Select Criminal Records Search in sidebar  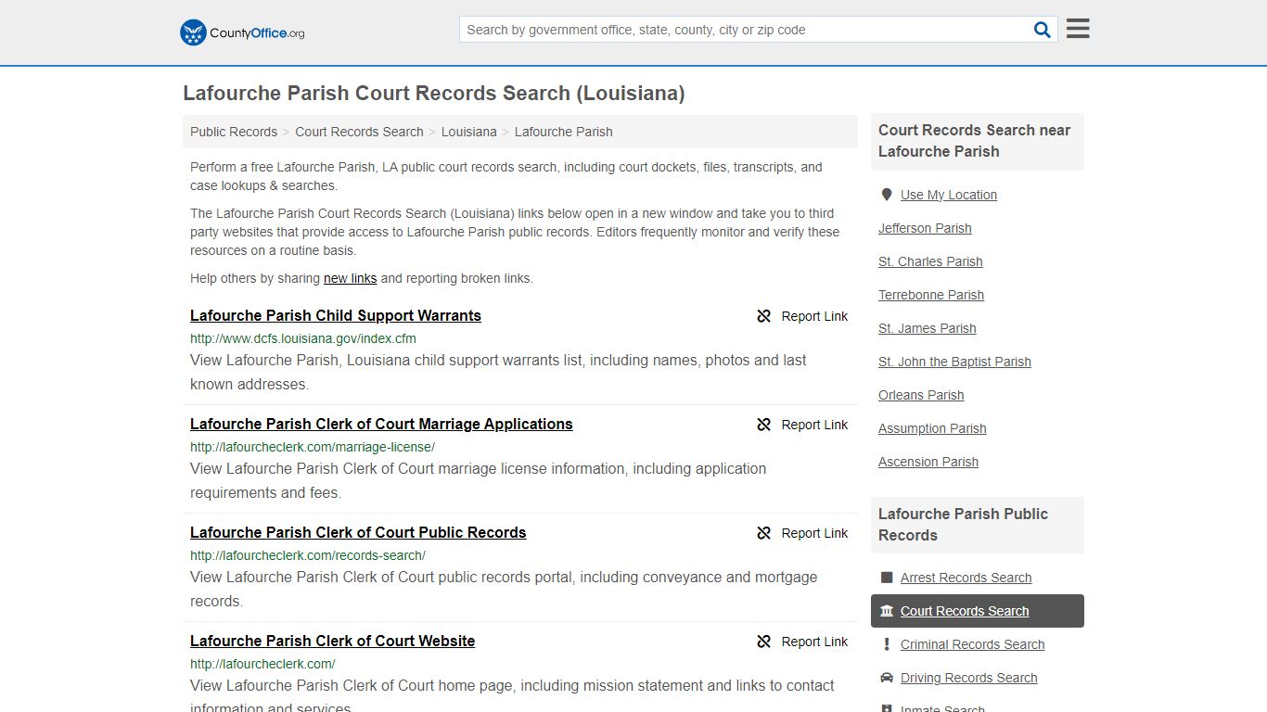pos(972,644)
